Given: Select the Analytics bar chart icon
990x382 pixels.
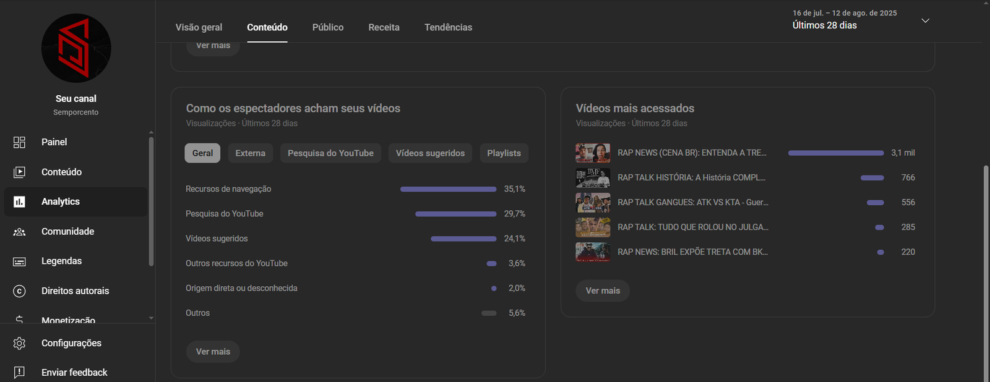Looking at the screenshot, I should (19, 202).
